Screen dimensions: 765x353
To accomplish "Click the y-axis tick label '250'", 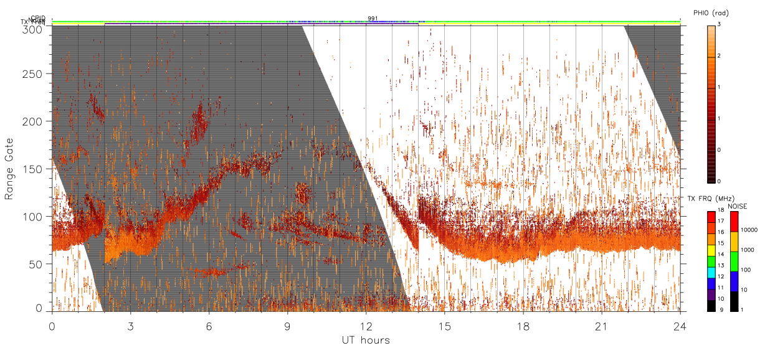I will [x=34, y=74].
